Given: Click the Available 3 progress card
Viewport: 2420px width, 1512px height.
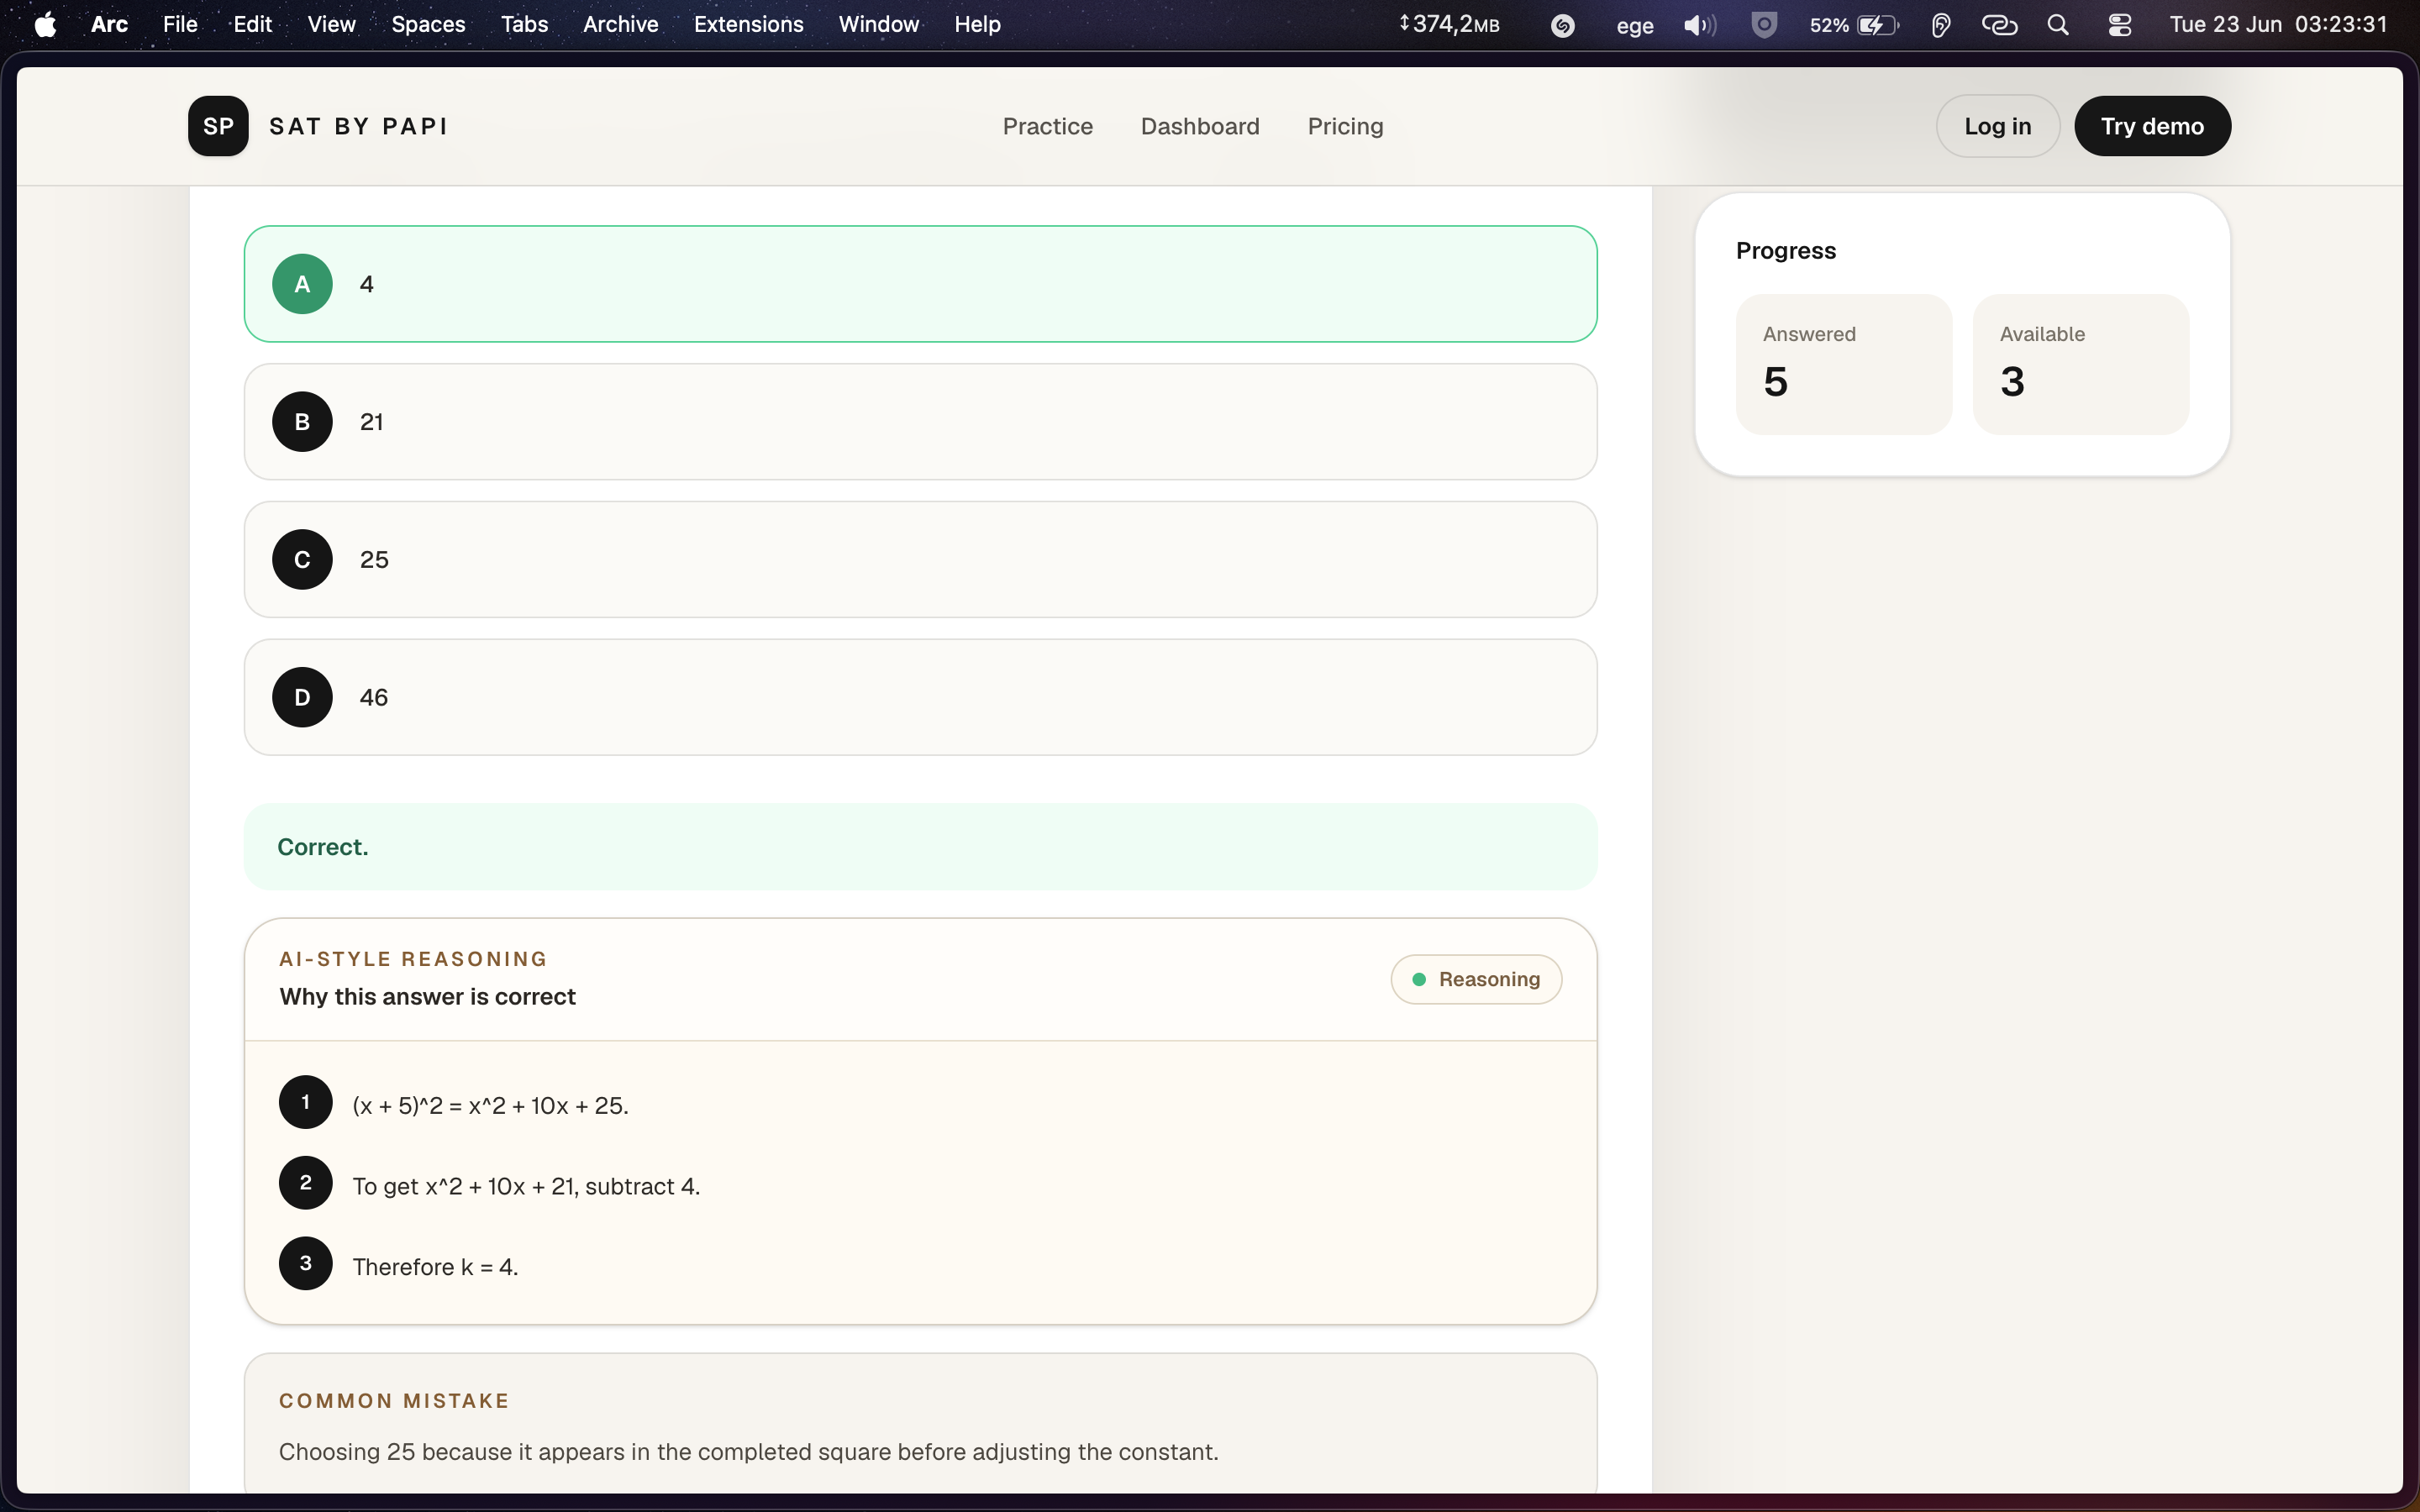Looking at the screenshot, I should [x=2080, y=364].
